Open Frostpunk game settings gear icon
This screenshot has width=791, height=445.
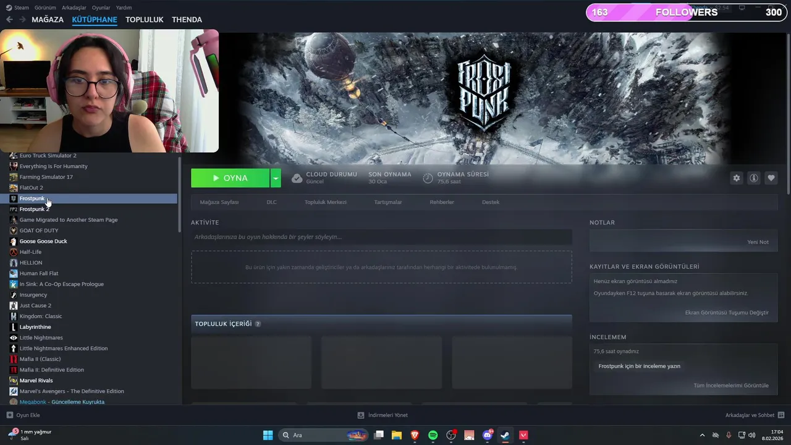pos(736,178)
